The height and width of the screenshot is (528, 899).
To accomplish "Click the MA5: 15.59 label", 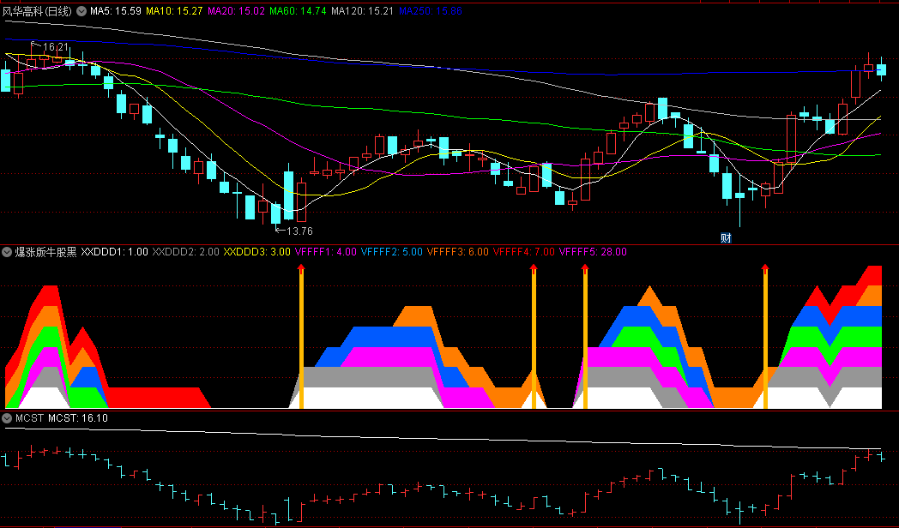I will (x=115, y=11).
